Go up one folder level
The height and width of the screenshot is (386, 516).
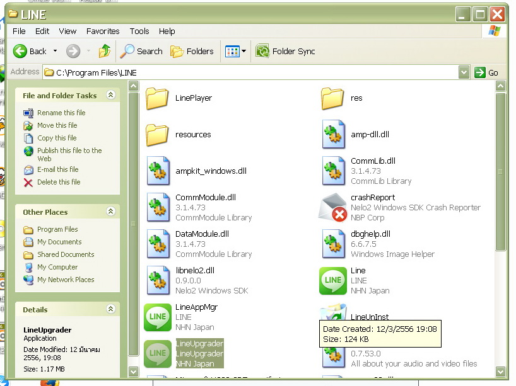click(x=105, y=51)
